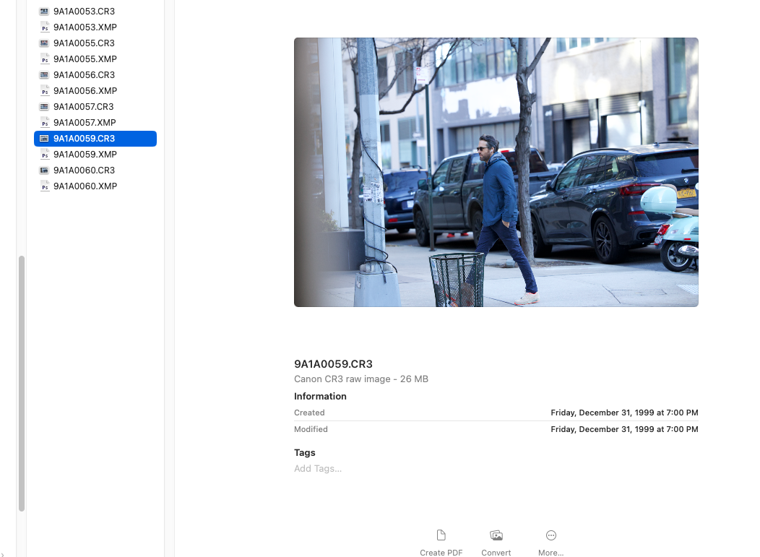760x557 pixels.
Task: Click the Tags heading
Action: [304, 453]
